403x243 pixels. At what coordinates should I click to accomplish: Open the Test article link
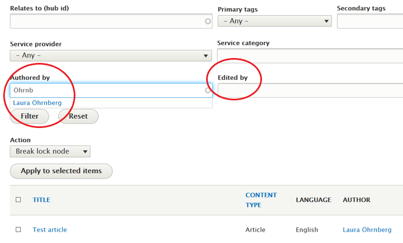click(x=50, y=229)
